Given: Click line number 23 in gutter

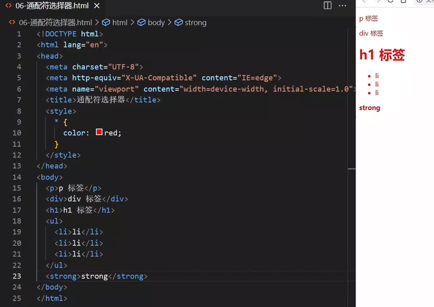Looking at the screenshot, I should click(x=17, y=276).
